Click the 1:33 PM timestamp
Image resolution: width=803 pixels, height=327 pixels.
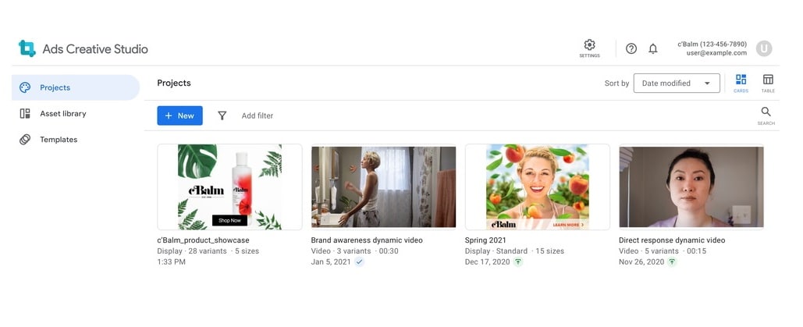tap(171, 262)
